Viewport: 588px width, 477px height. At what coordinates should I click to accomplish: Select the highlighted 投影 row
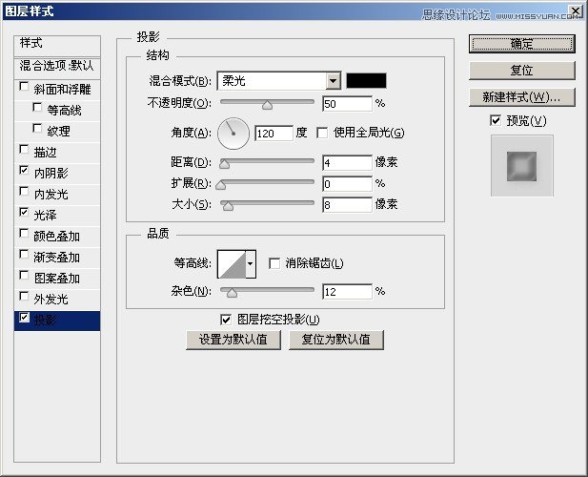[x=57, y=321]
